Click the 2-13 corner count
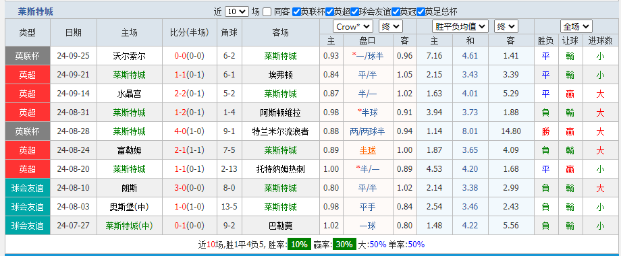The height and width of the screenshot is (256, 621). (230, 170)
